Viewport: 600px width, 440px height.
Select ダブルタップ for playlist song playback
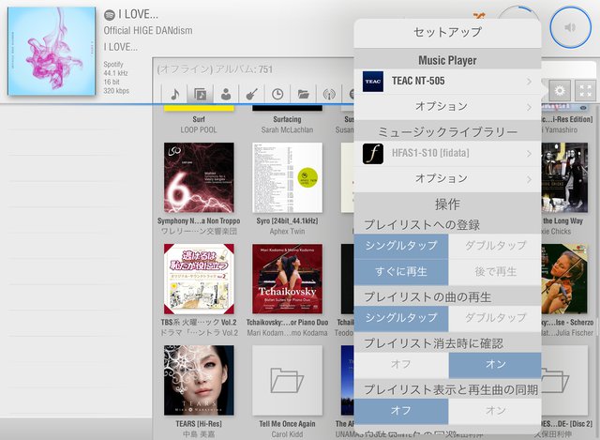click(495, 318)
